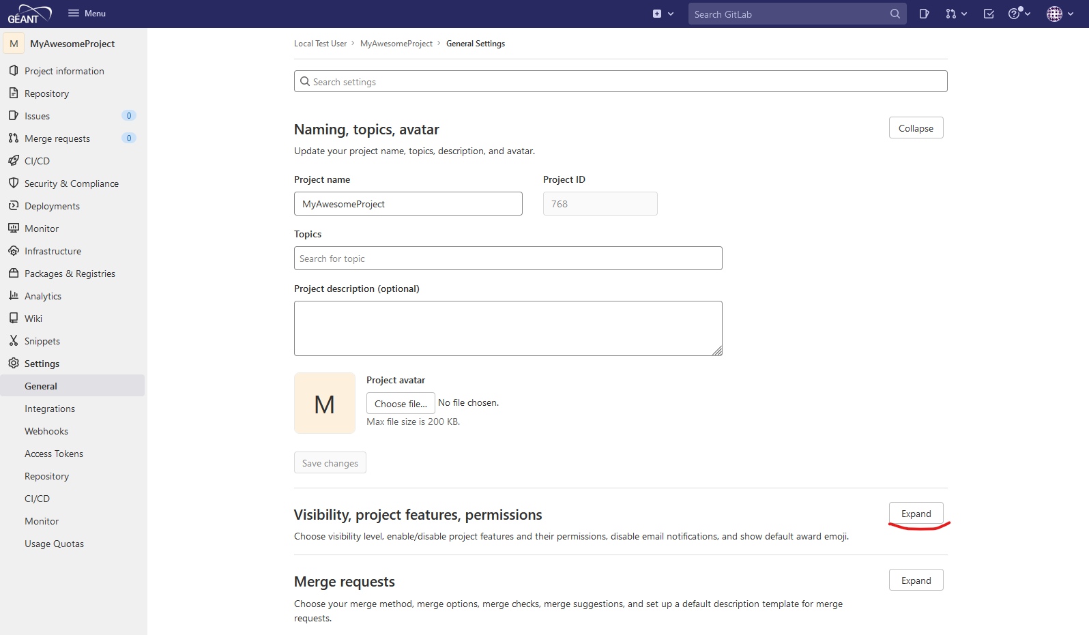Click the GEANT logo in header

pyautogui.click(x=29, y=14)
